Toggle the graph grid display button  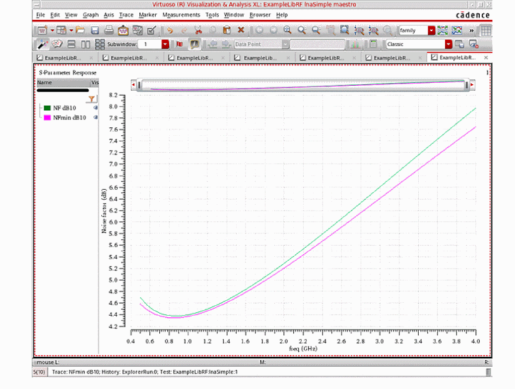[486, 30]
